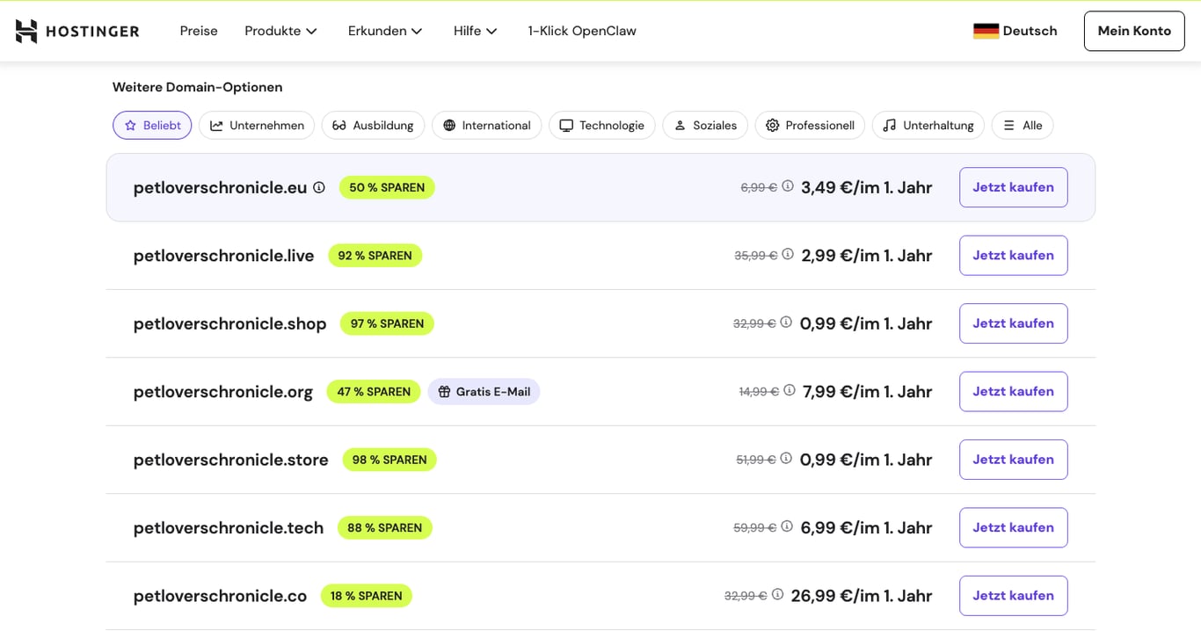This screenshot has height=631, width=1201.
Task: Open the info icon beside petloverschronicle.eu
Action: tap(318, 187)
